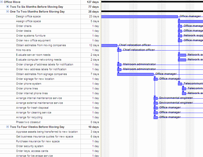203x157 pixels.
Task: Click Mailroom administrator label on Order new address labels row
Action: pos(140,69)
